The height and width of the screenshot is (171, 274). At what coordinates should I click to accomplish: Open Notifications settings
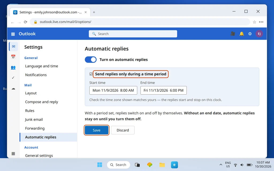(x=36, y=75)
